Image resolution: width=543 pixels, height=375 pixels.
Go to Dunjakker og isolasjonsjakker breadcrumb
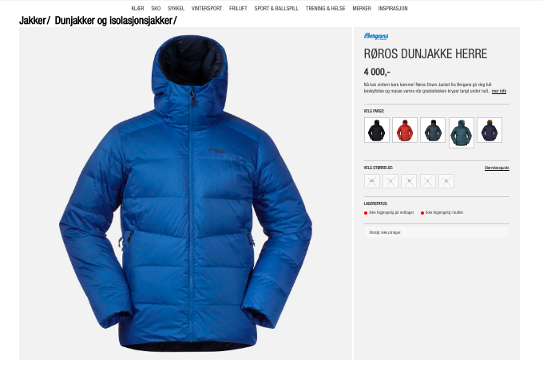click(113, 21)
